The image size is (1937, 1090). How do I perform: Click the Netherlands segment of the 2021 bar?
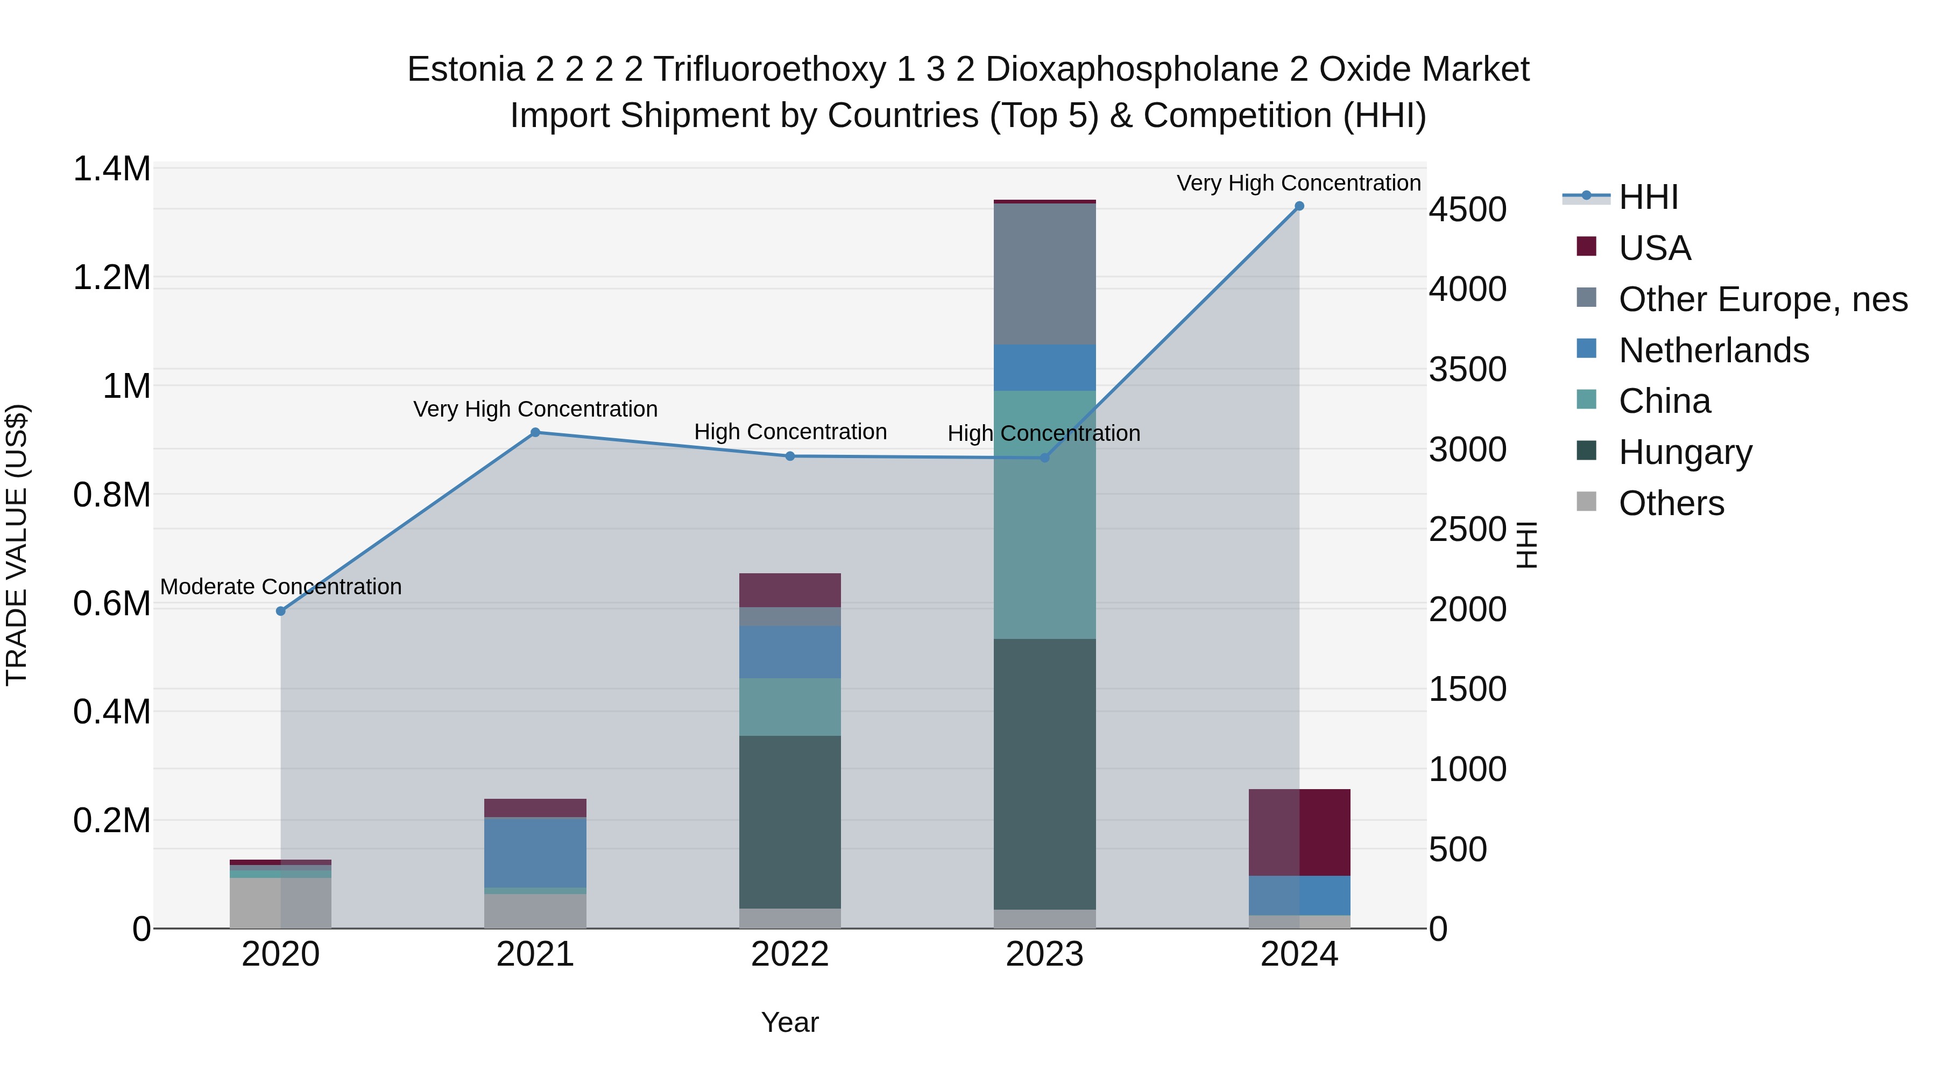pyautogui.click(x=535, y=852)
